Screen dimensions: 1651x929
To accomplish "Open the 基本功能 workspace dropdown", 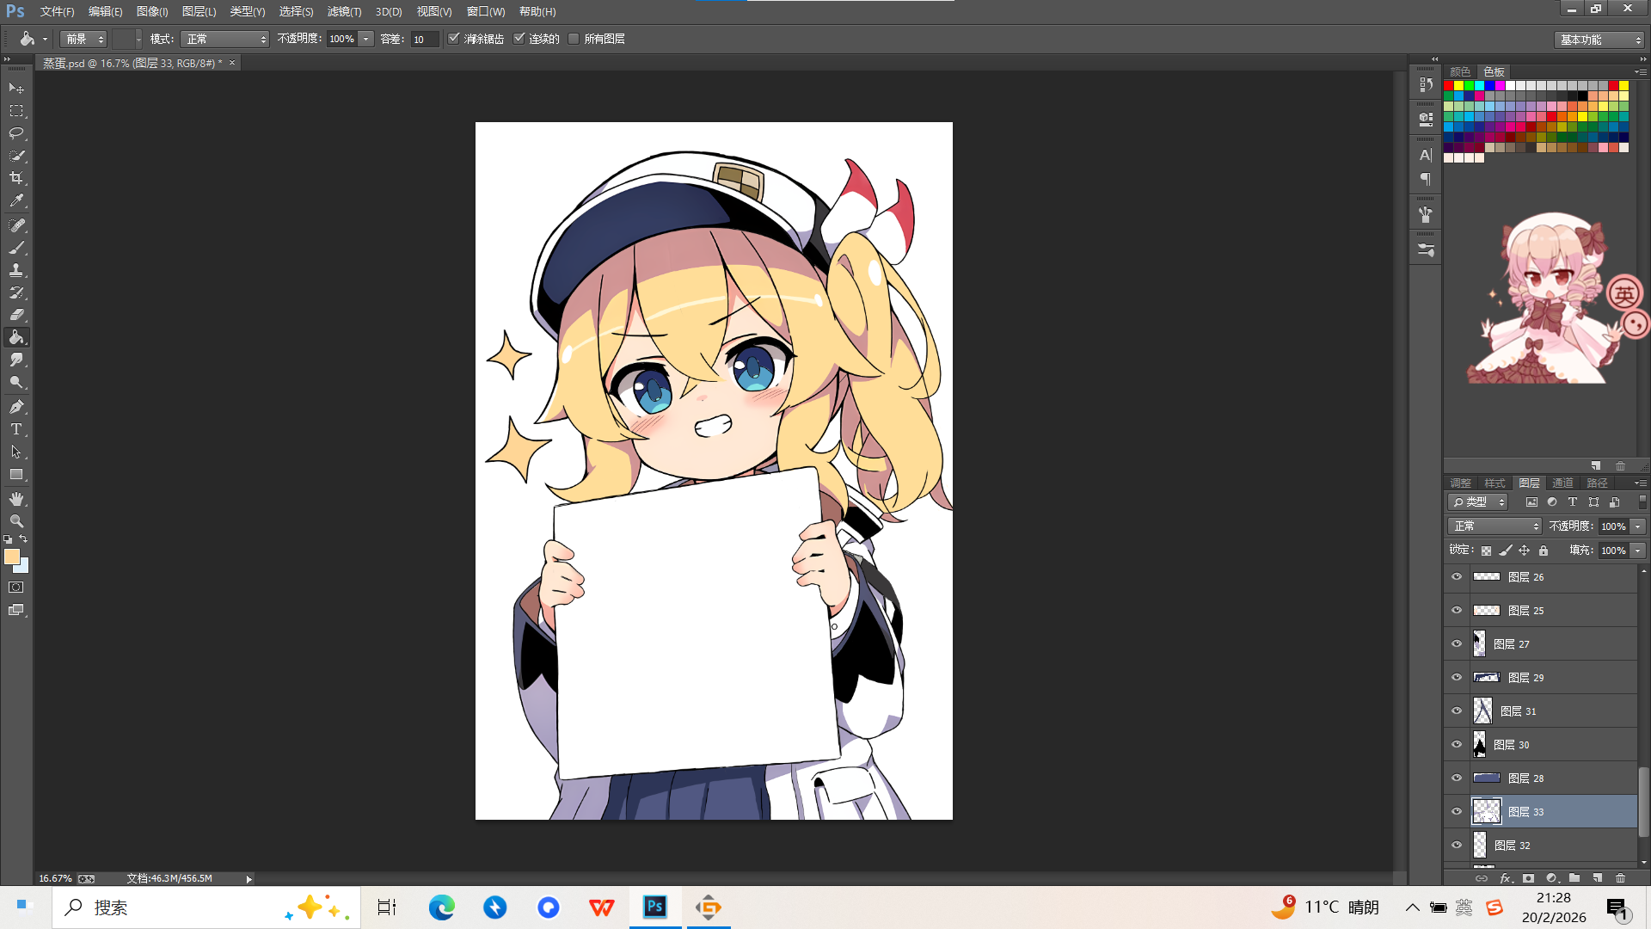I will (x=1599, y=40).
